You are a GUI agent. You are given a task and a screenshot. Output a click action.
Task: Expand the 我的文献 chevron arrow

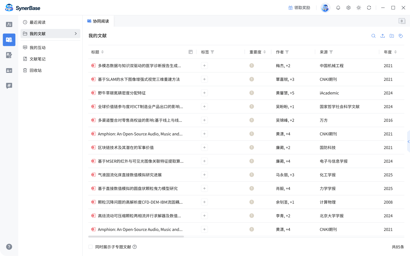(x=76, y=34)
